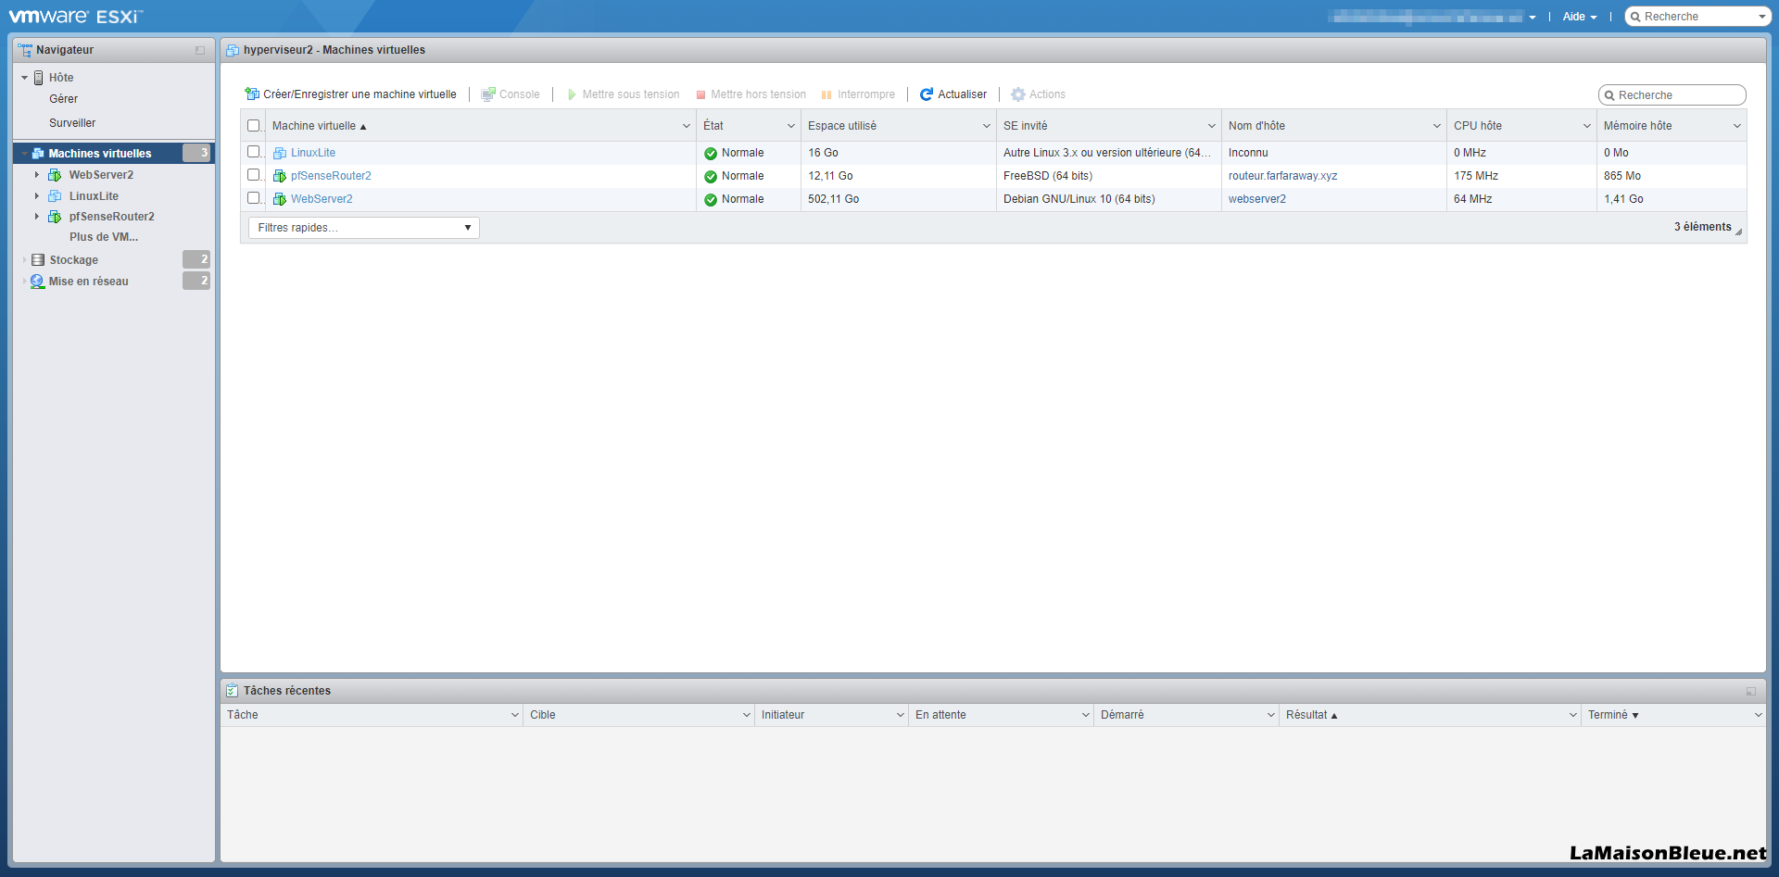Viewport: 1779px width, 877px height.
Task: Expand the WebServer2 tree node
Action: click(37, 175)
